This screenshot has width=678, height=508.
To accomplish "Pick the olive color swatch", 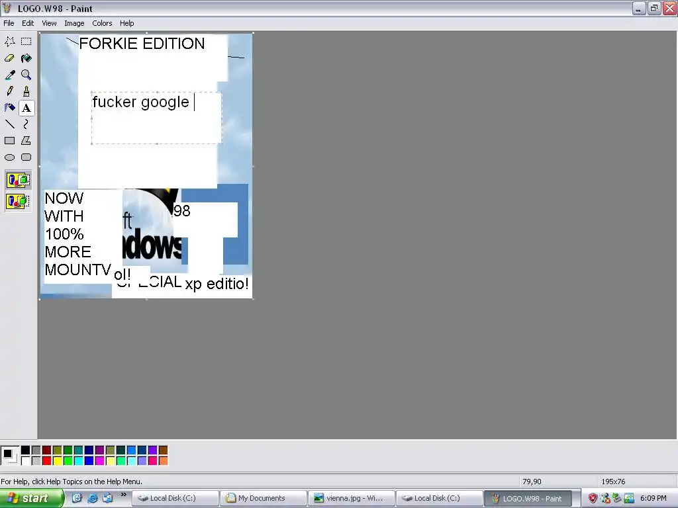I will 58,450.
